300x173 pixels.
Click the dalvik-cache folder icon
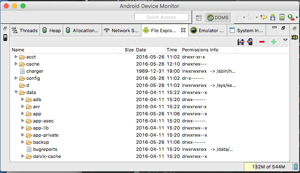pos(29,156)
